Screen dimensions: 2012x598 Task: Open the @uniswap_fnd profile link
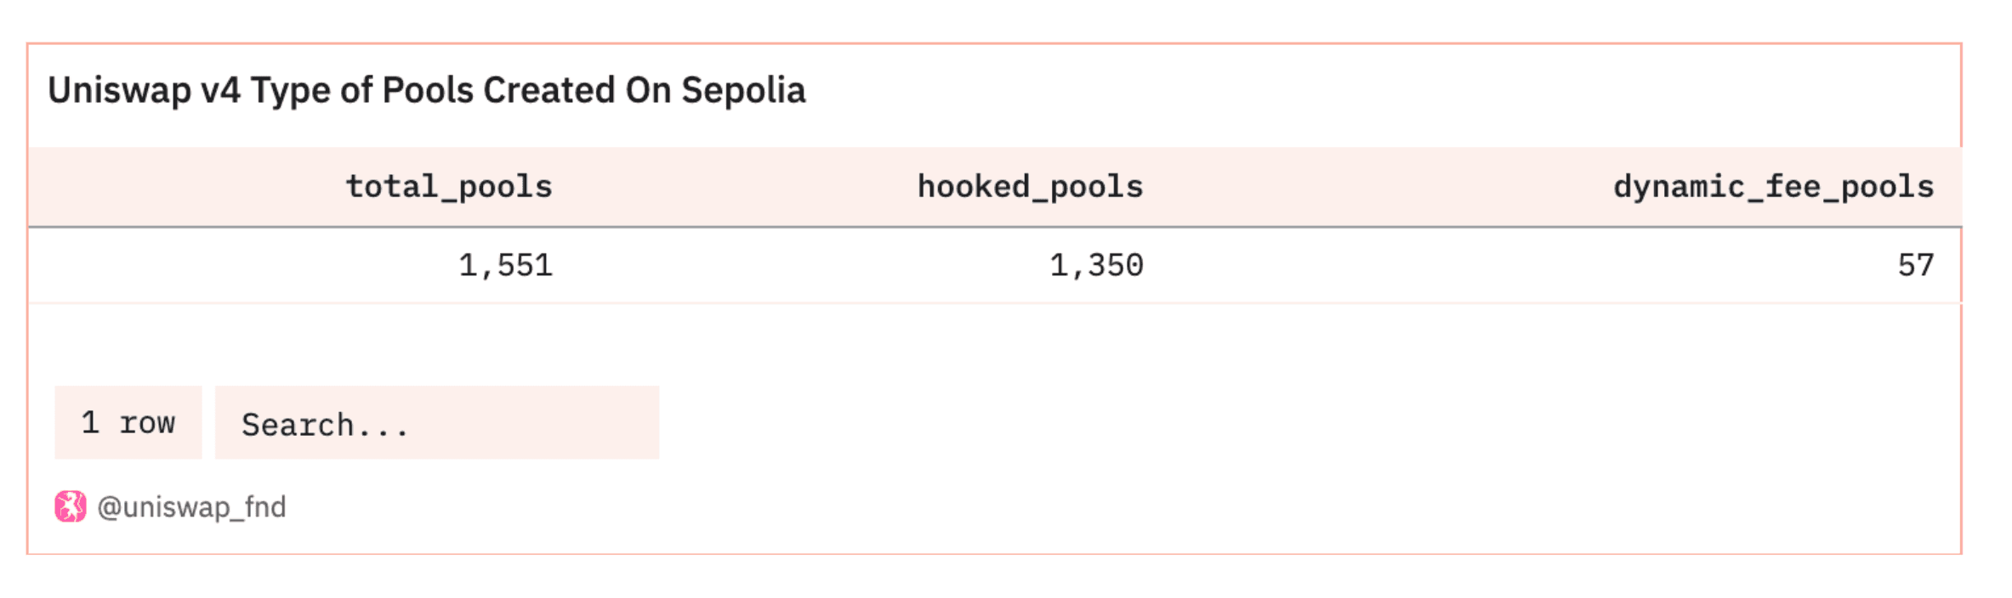coord(191,507)
